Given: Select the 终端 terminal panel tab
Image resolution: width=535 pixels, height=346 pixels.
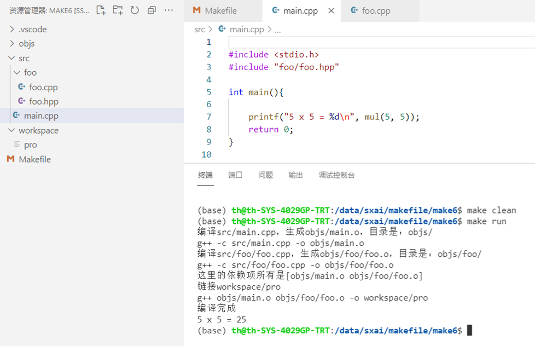Looking at the screenshot, I should (205, 175).
